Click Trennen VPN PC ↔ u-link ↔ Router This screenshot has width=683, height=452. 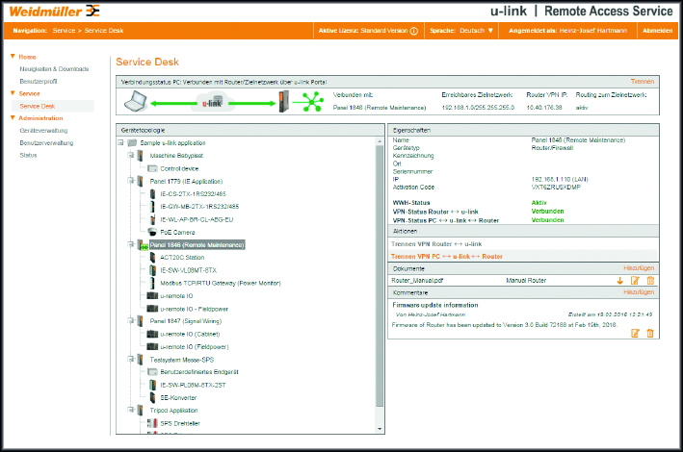(446, 256)
